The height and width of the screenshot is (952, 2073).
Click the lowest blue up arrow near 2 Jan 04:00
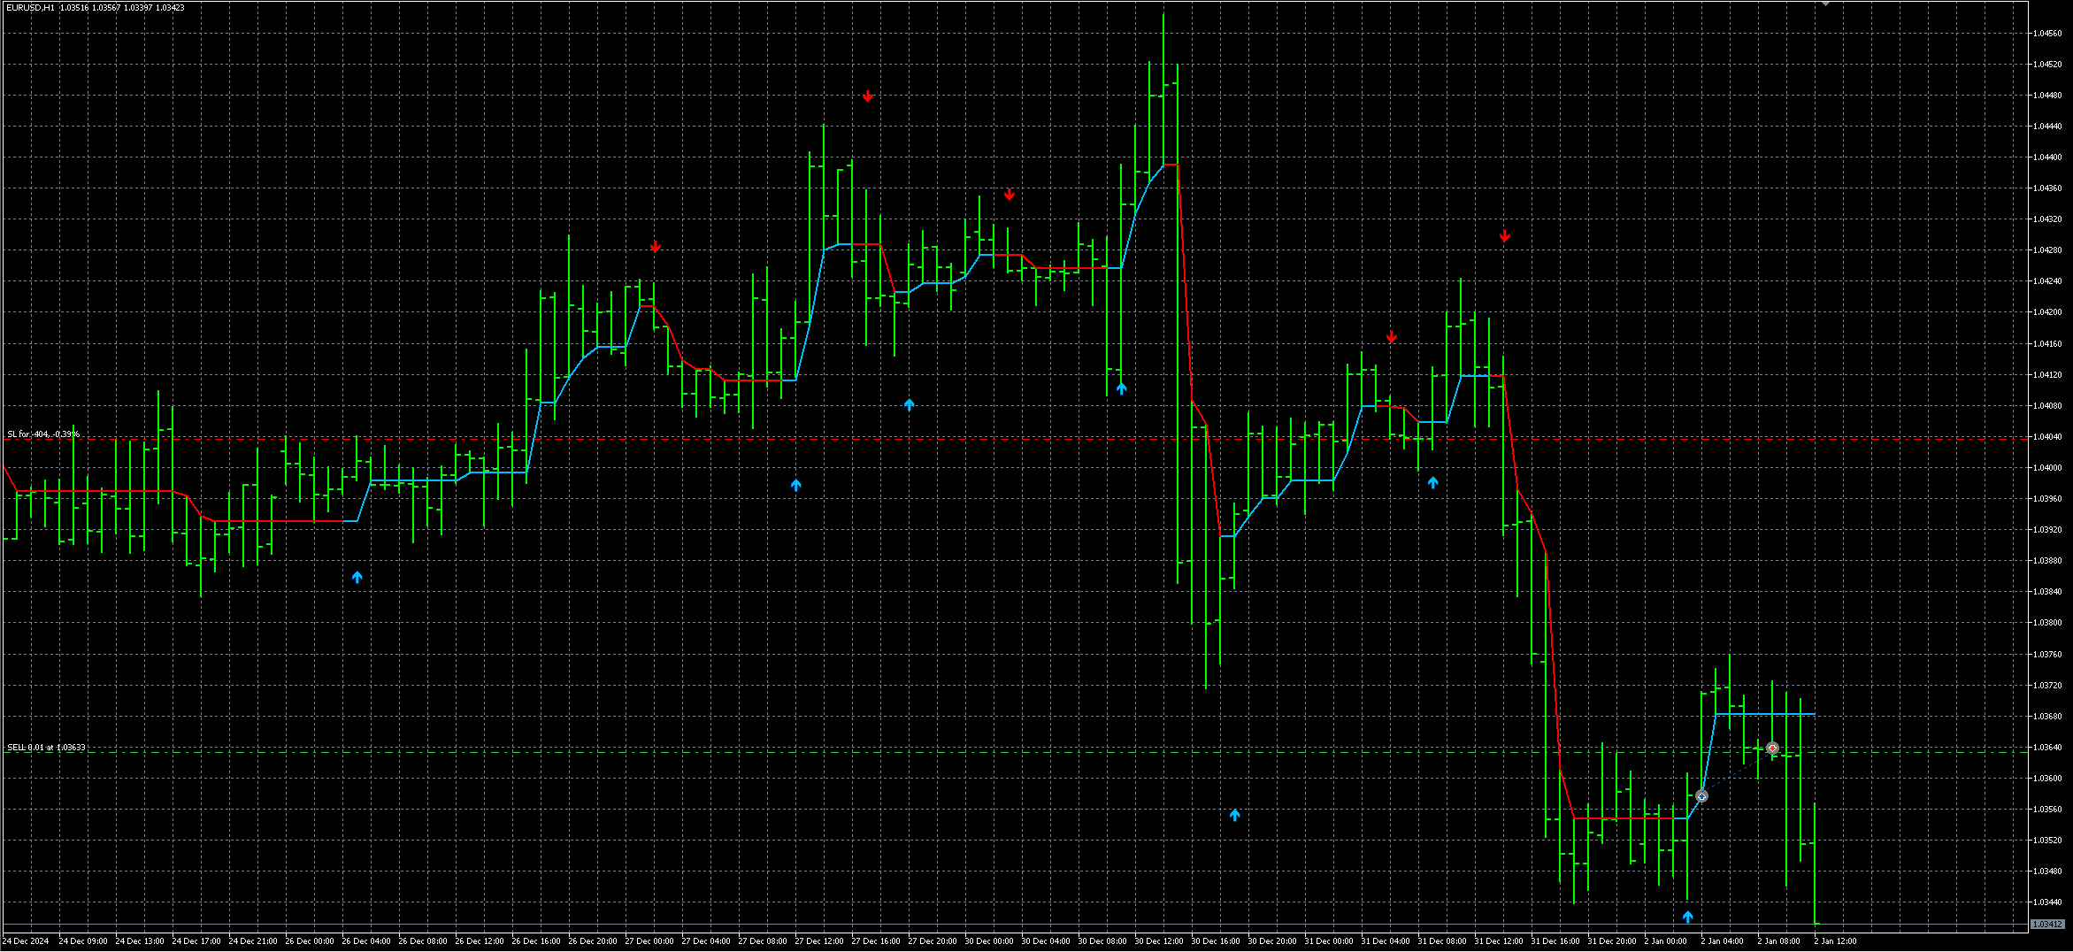pyautogui.click(x=1688, y=917)
